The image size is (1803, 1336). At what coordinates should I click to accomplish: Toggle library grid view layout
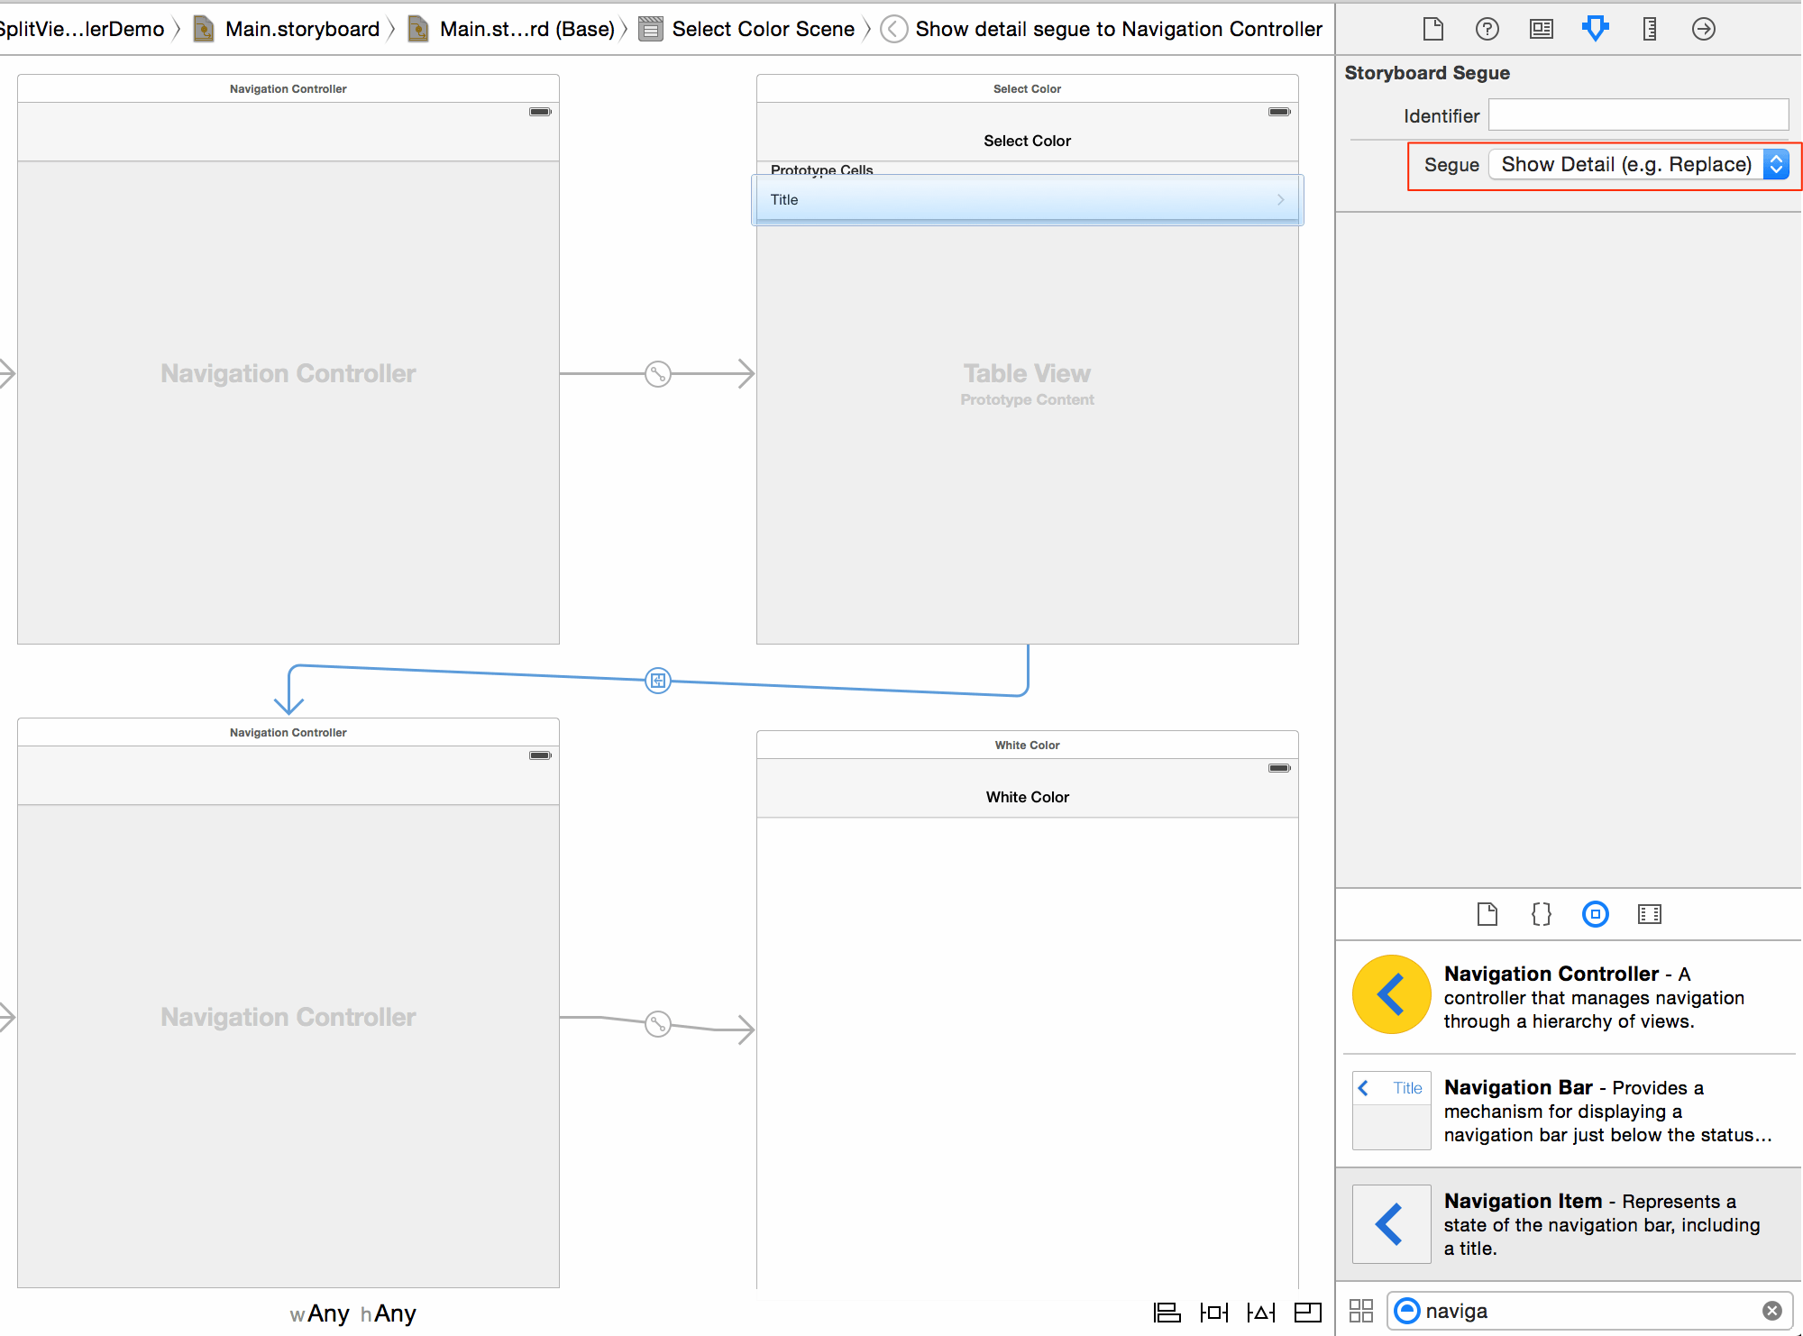coord(1361,1311)
